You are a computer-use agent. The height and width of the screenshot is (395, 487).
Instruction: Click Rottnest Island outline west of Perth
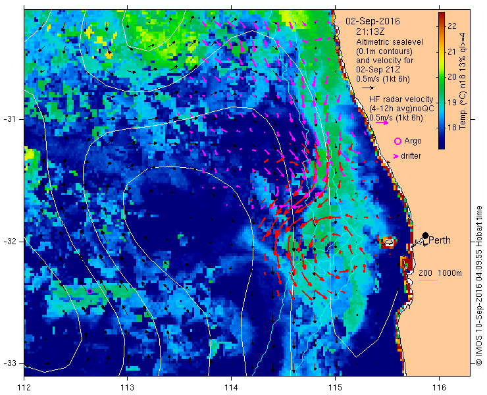coord(390,242)
